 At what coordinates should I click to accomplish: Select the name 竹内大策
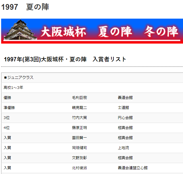coord(79,118)
